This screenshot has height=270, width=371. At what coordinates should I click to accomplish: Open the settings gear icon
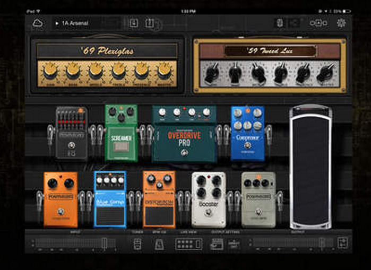click(x=341, y=23)
